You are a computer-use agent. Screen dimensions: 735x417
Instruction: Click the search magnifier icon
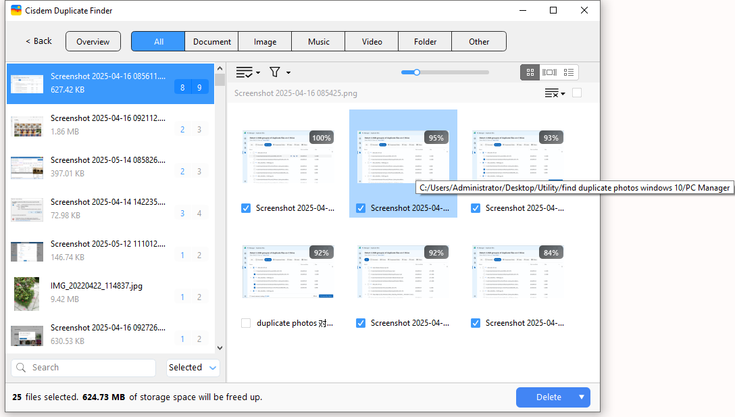(21, 368)
